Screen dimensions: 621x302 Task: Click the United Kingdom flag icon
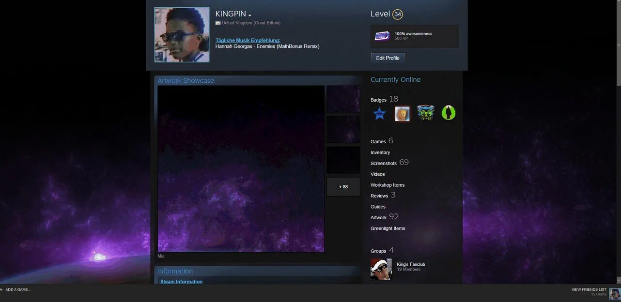[x=218, y=23]
